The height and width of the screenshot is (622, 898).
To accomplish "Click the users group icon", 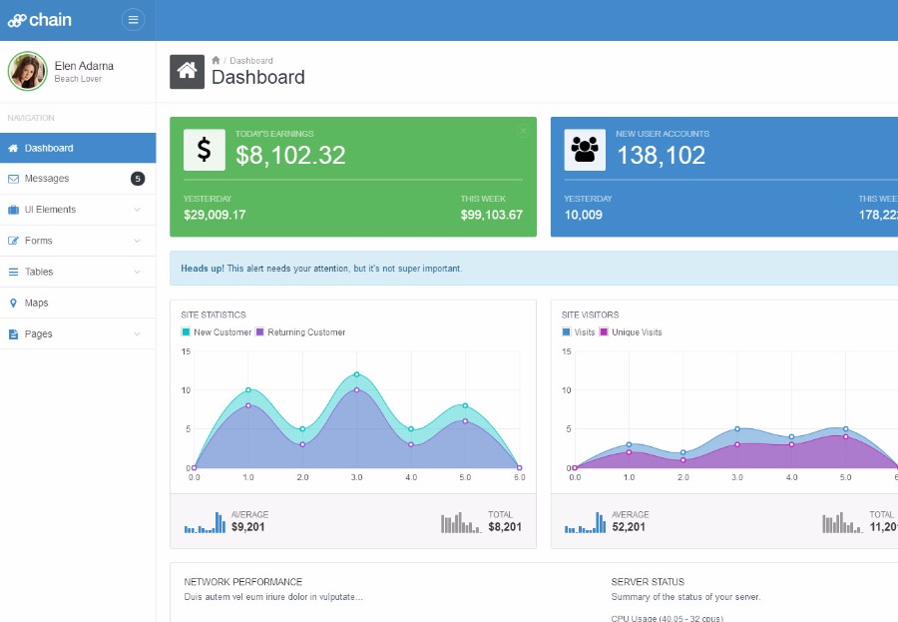I will pyautogui.click(x=585, y=150).
